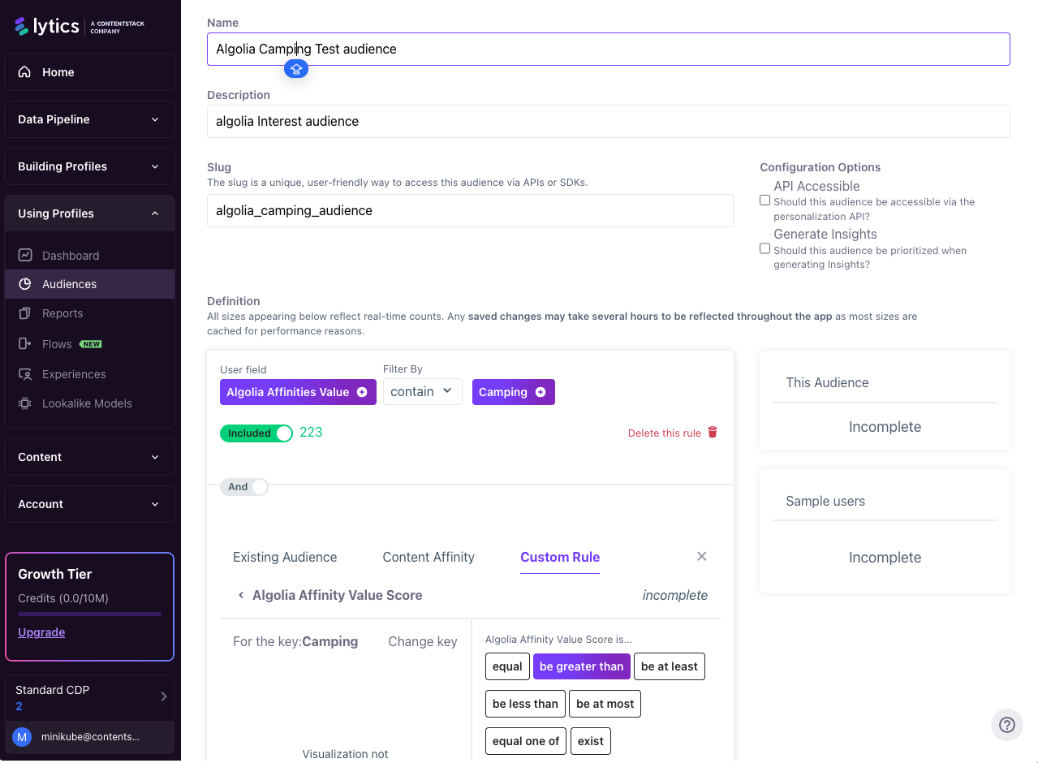Image resolution: width=1038 pixels, height=763 pixels.
Task: Select the equal operator button
Action: point(507,666)
